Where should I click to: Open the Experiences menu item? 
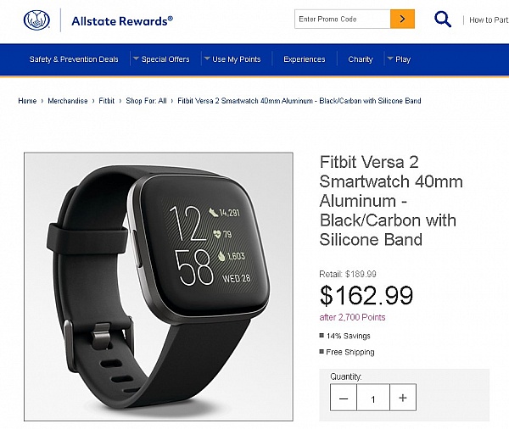click(305, 59)
